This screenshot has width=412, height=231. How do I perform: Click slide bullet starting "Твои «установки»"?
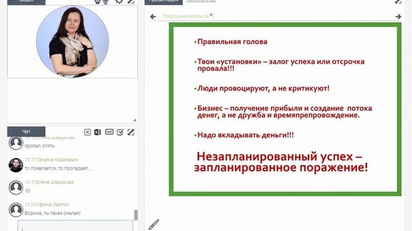281,65
